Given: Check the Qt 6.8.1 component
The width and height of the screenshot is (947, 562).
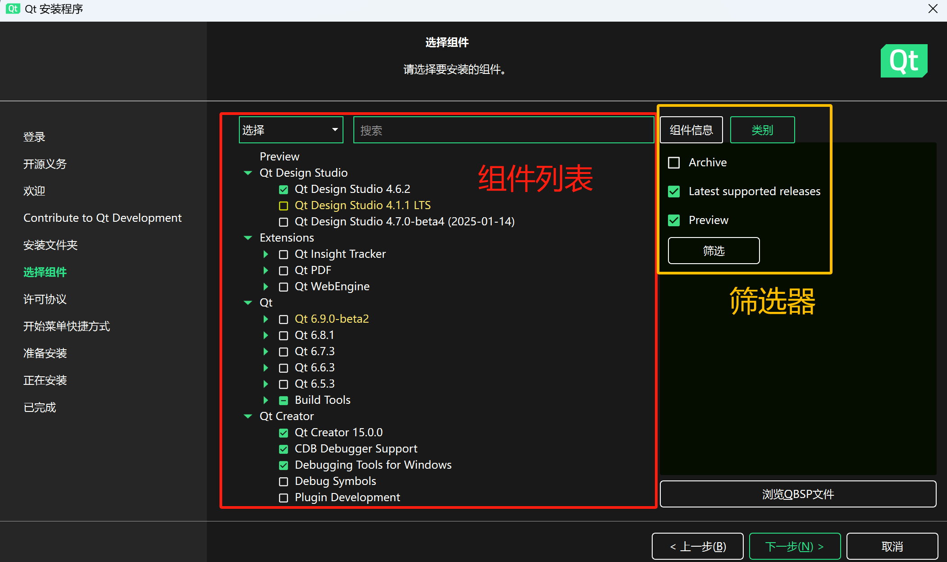Looking at the screenshot, I should pos(284,335).
